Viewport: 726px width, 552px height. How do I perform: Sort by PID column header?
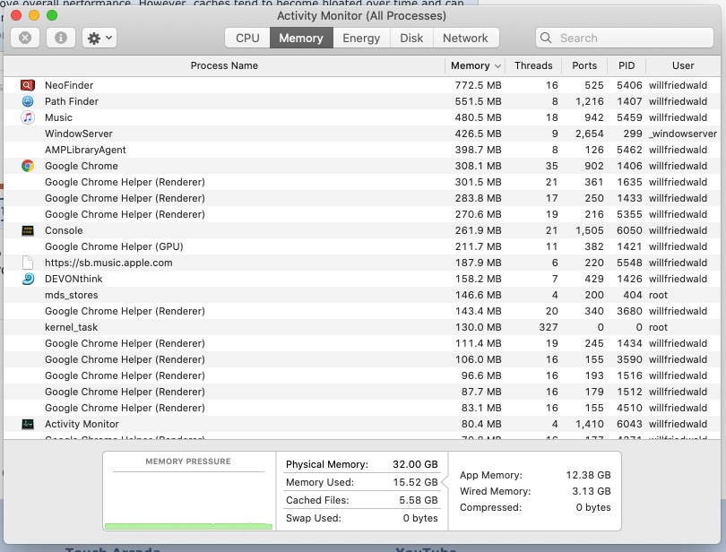(626, 65)
